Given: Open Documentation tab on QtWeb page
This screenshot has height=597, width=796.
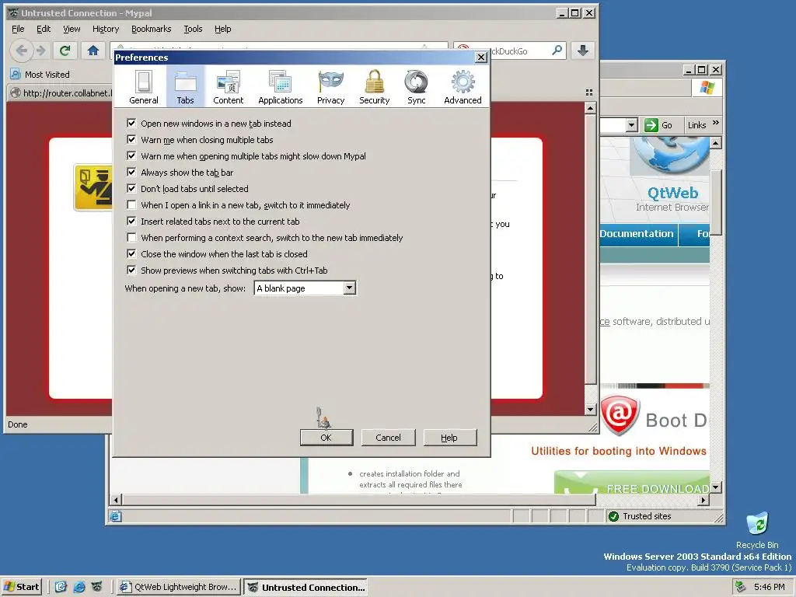Looking at the screenshot, I should 637,234.
